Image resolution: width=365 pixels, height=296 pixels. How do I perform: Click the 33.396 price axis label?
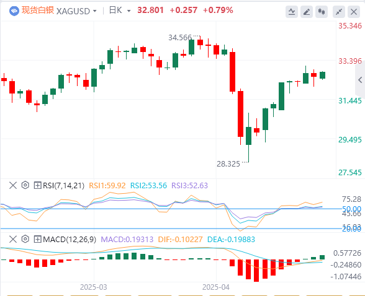[x=350, y=61]
